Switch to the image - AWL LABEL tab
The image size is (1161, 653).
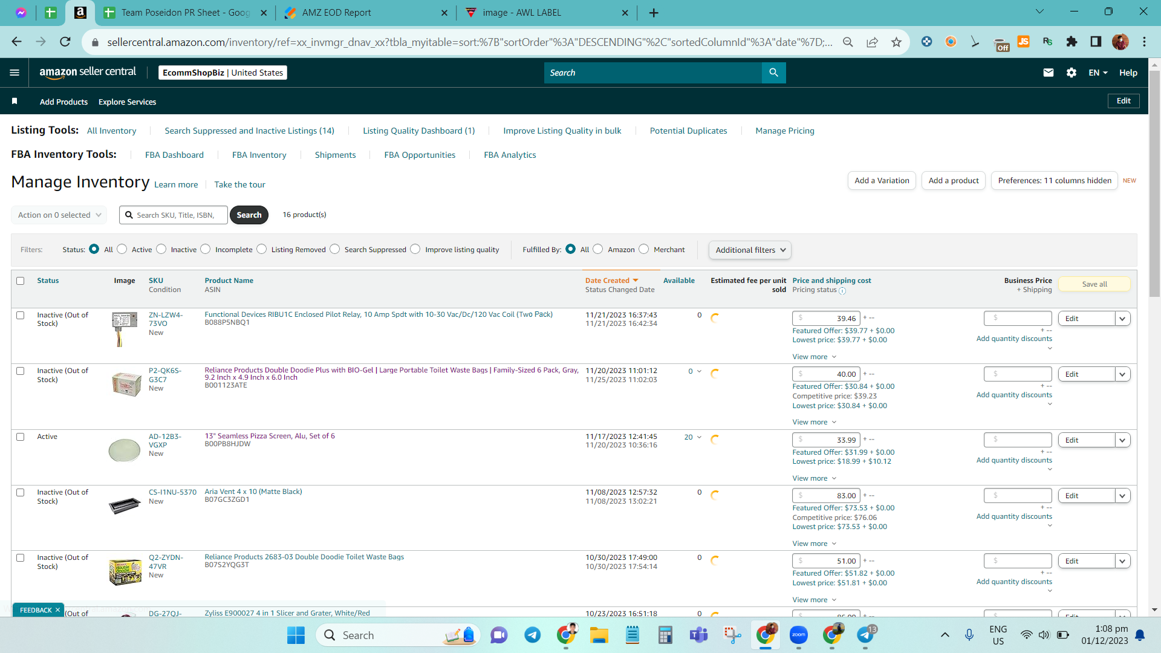[x=547, y=13]
